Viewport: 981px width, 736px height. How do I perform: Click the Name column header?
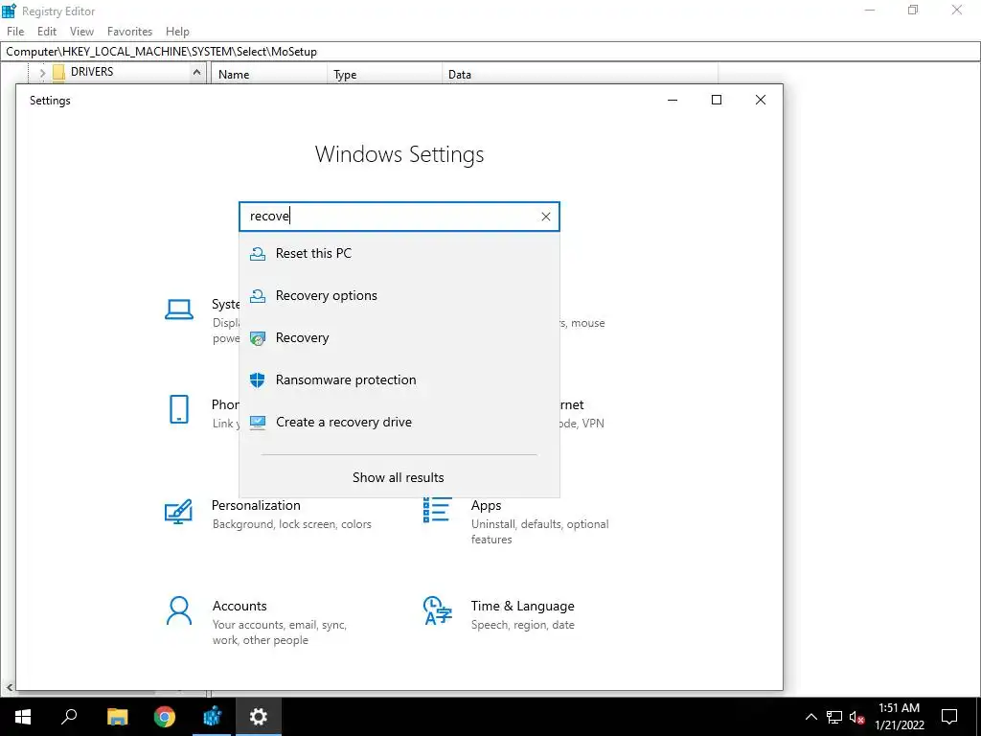pos(269,74)
